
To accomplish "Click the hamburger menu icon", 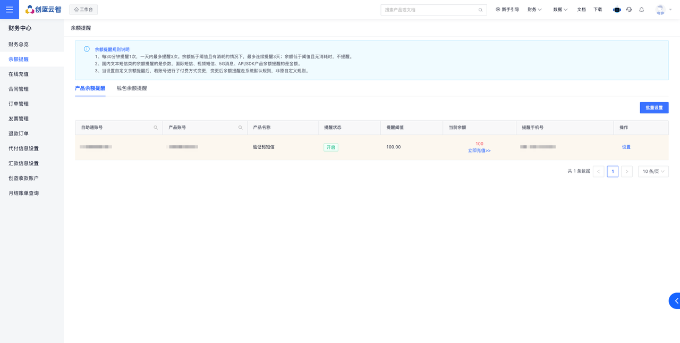I will (10, 10).
